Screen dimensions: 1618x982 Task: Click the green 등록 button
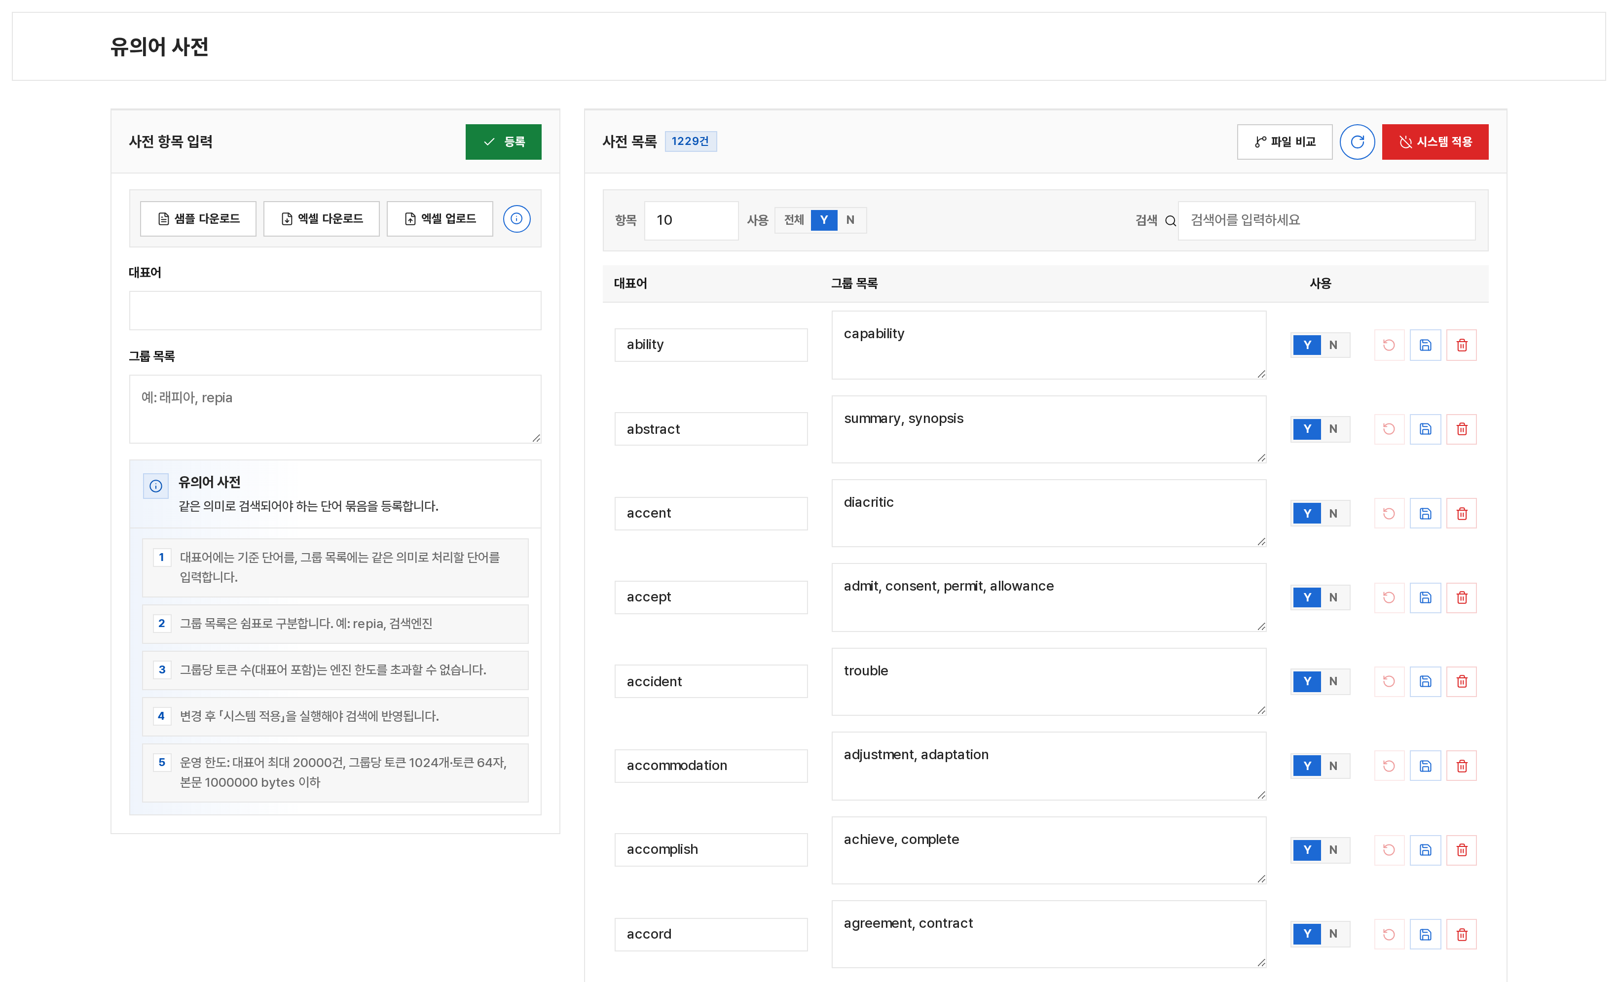click(504, 142)
